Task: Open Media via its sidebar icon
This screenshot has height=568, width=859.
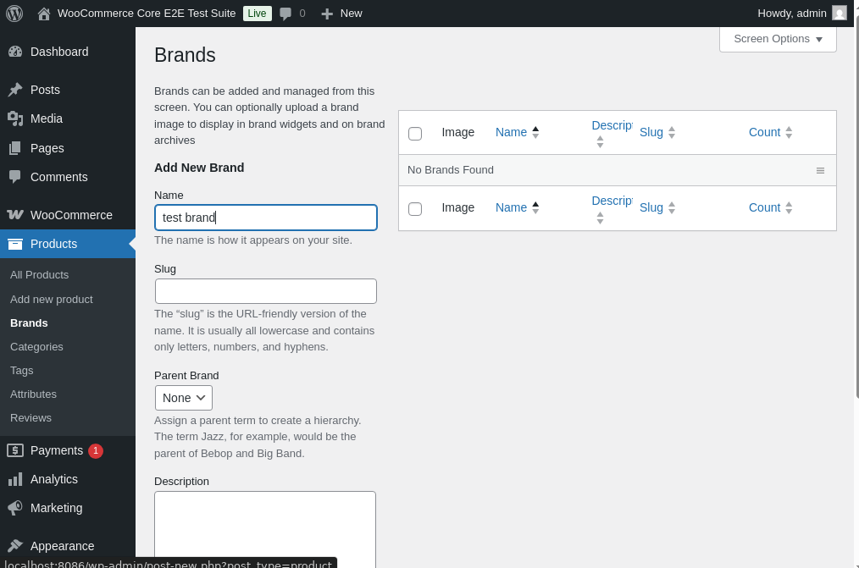Action: point(15,119)
